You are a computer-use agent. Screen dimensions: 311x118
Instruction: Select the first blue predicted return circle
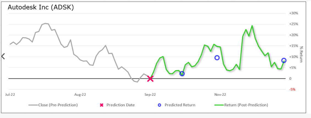[182, 74]
